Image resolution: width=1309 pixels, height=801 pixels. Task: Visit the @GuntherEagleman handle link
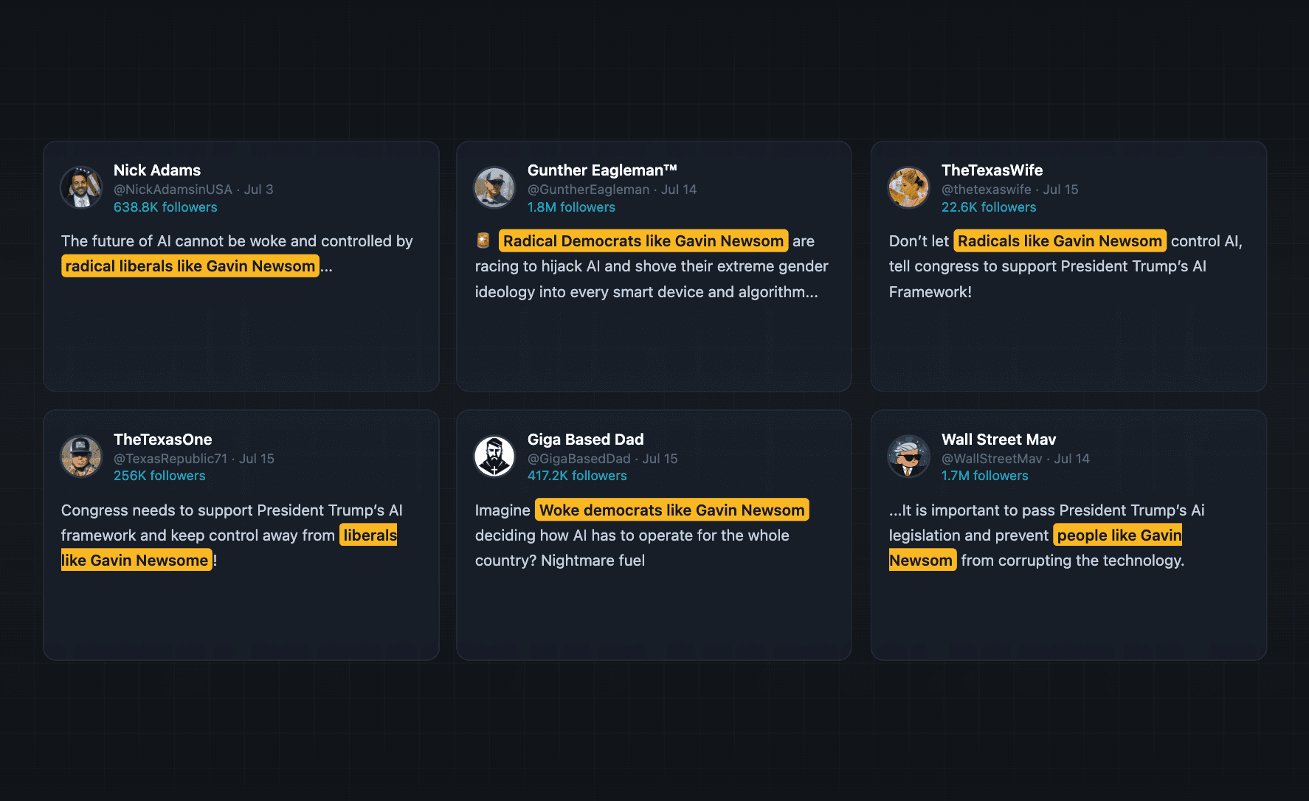(588, 190)
